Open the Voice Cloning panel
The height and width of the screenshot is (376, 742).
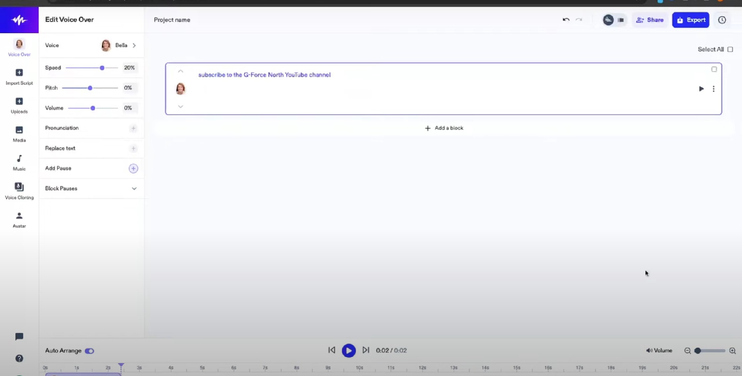[x=19, y=191]
